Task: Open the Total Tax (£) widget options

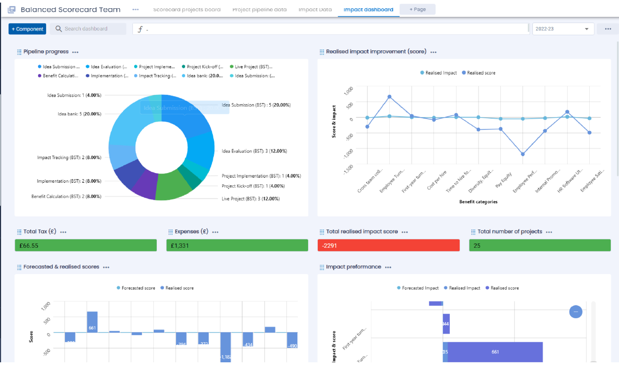Action: [x=63, y=232]
